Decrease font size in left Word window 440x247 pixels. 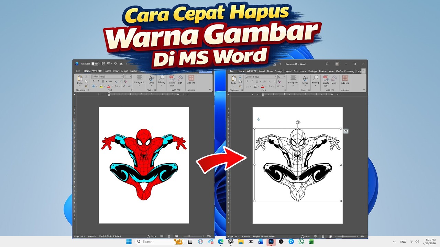point(129,86)
